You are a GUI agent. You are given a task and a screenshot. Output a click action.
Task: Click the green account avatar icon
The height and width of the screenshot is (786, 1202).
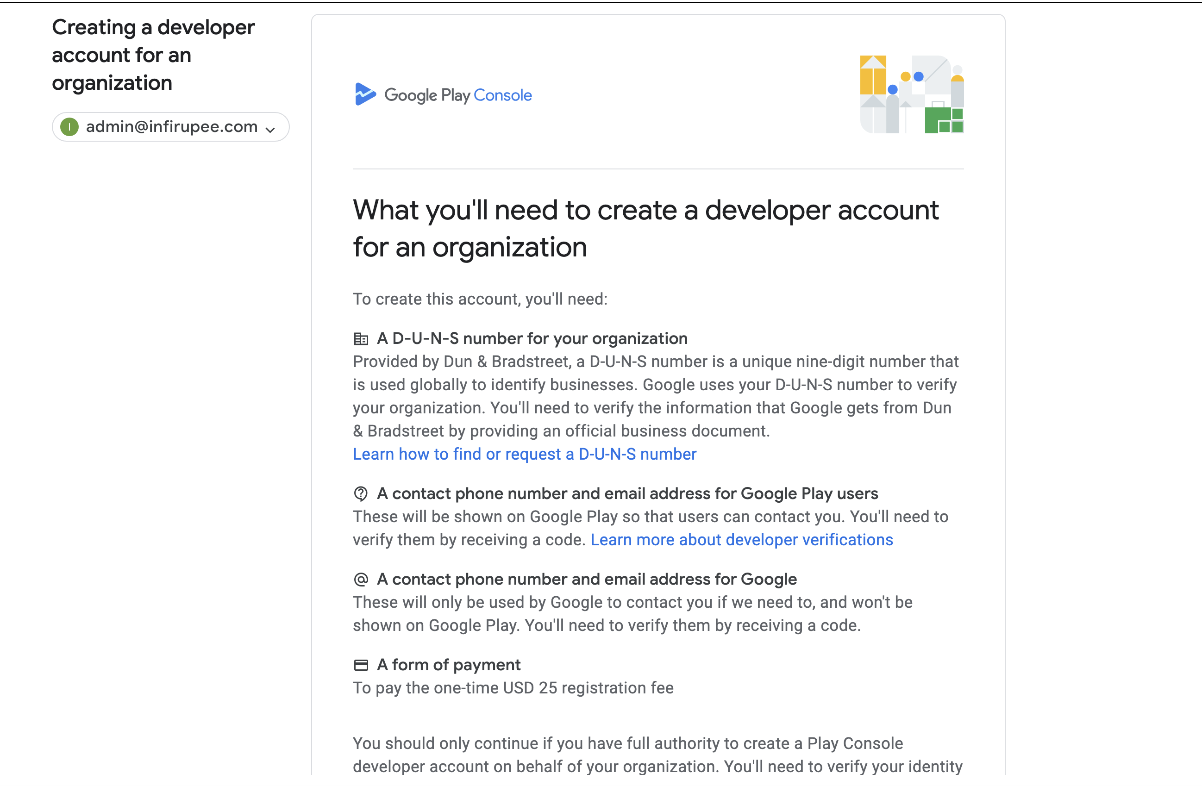(x=69, y=127)
